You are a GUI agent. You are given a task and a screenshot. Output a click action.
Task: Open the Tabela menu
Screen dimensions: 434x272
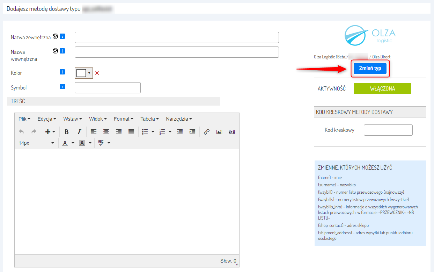coord(150,119)
